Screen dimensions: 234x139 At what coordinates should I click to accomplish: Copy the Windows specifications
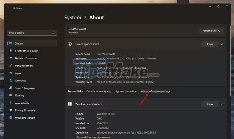pos(210,104)
